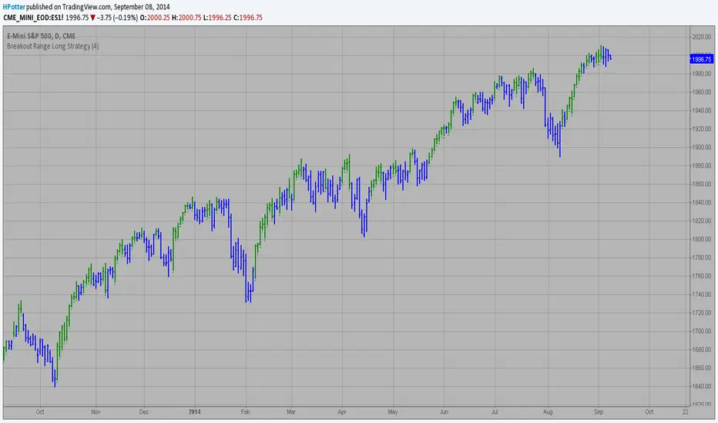718x423 pixels.
Task: Click the 1940.00 price axis label
Action: click(702, 110)
